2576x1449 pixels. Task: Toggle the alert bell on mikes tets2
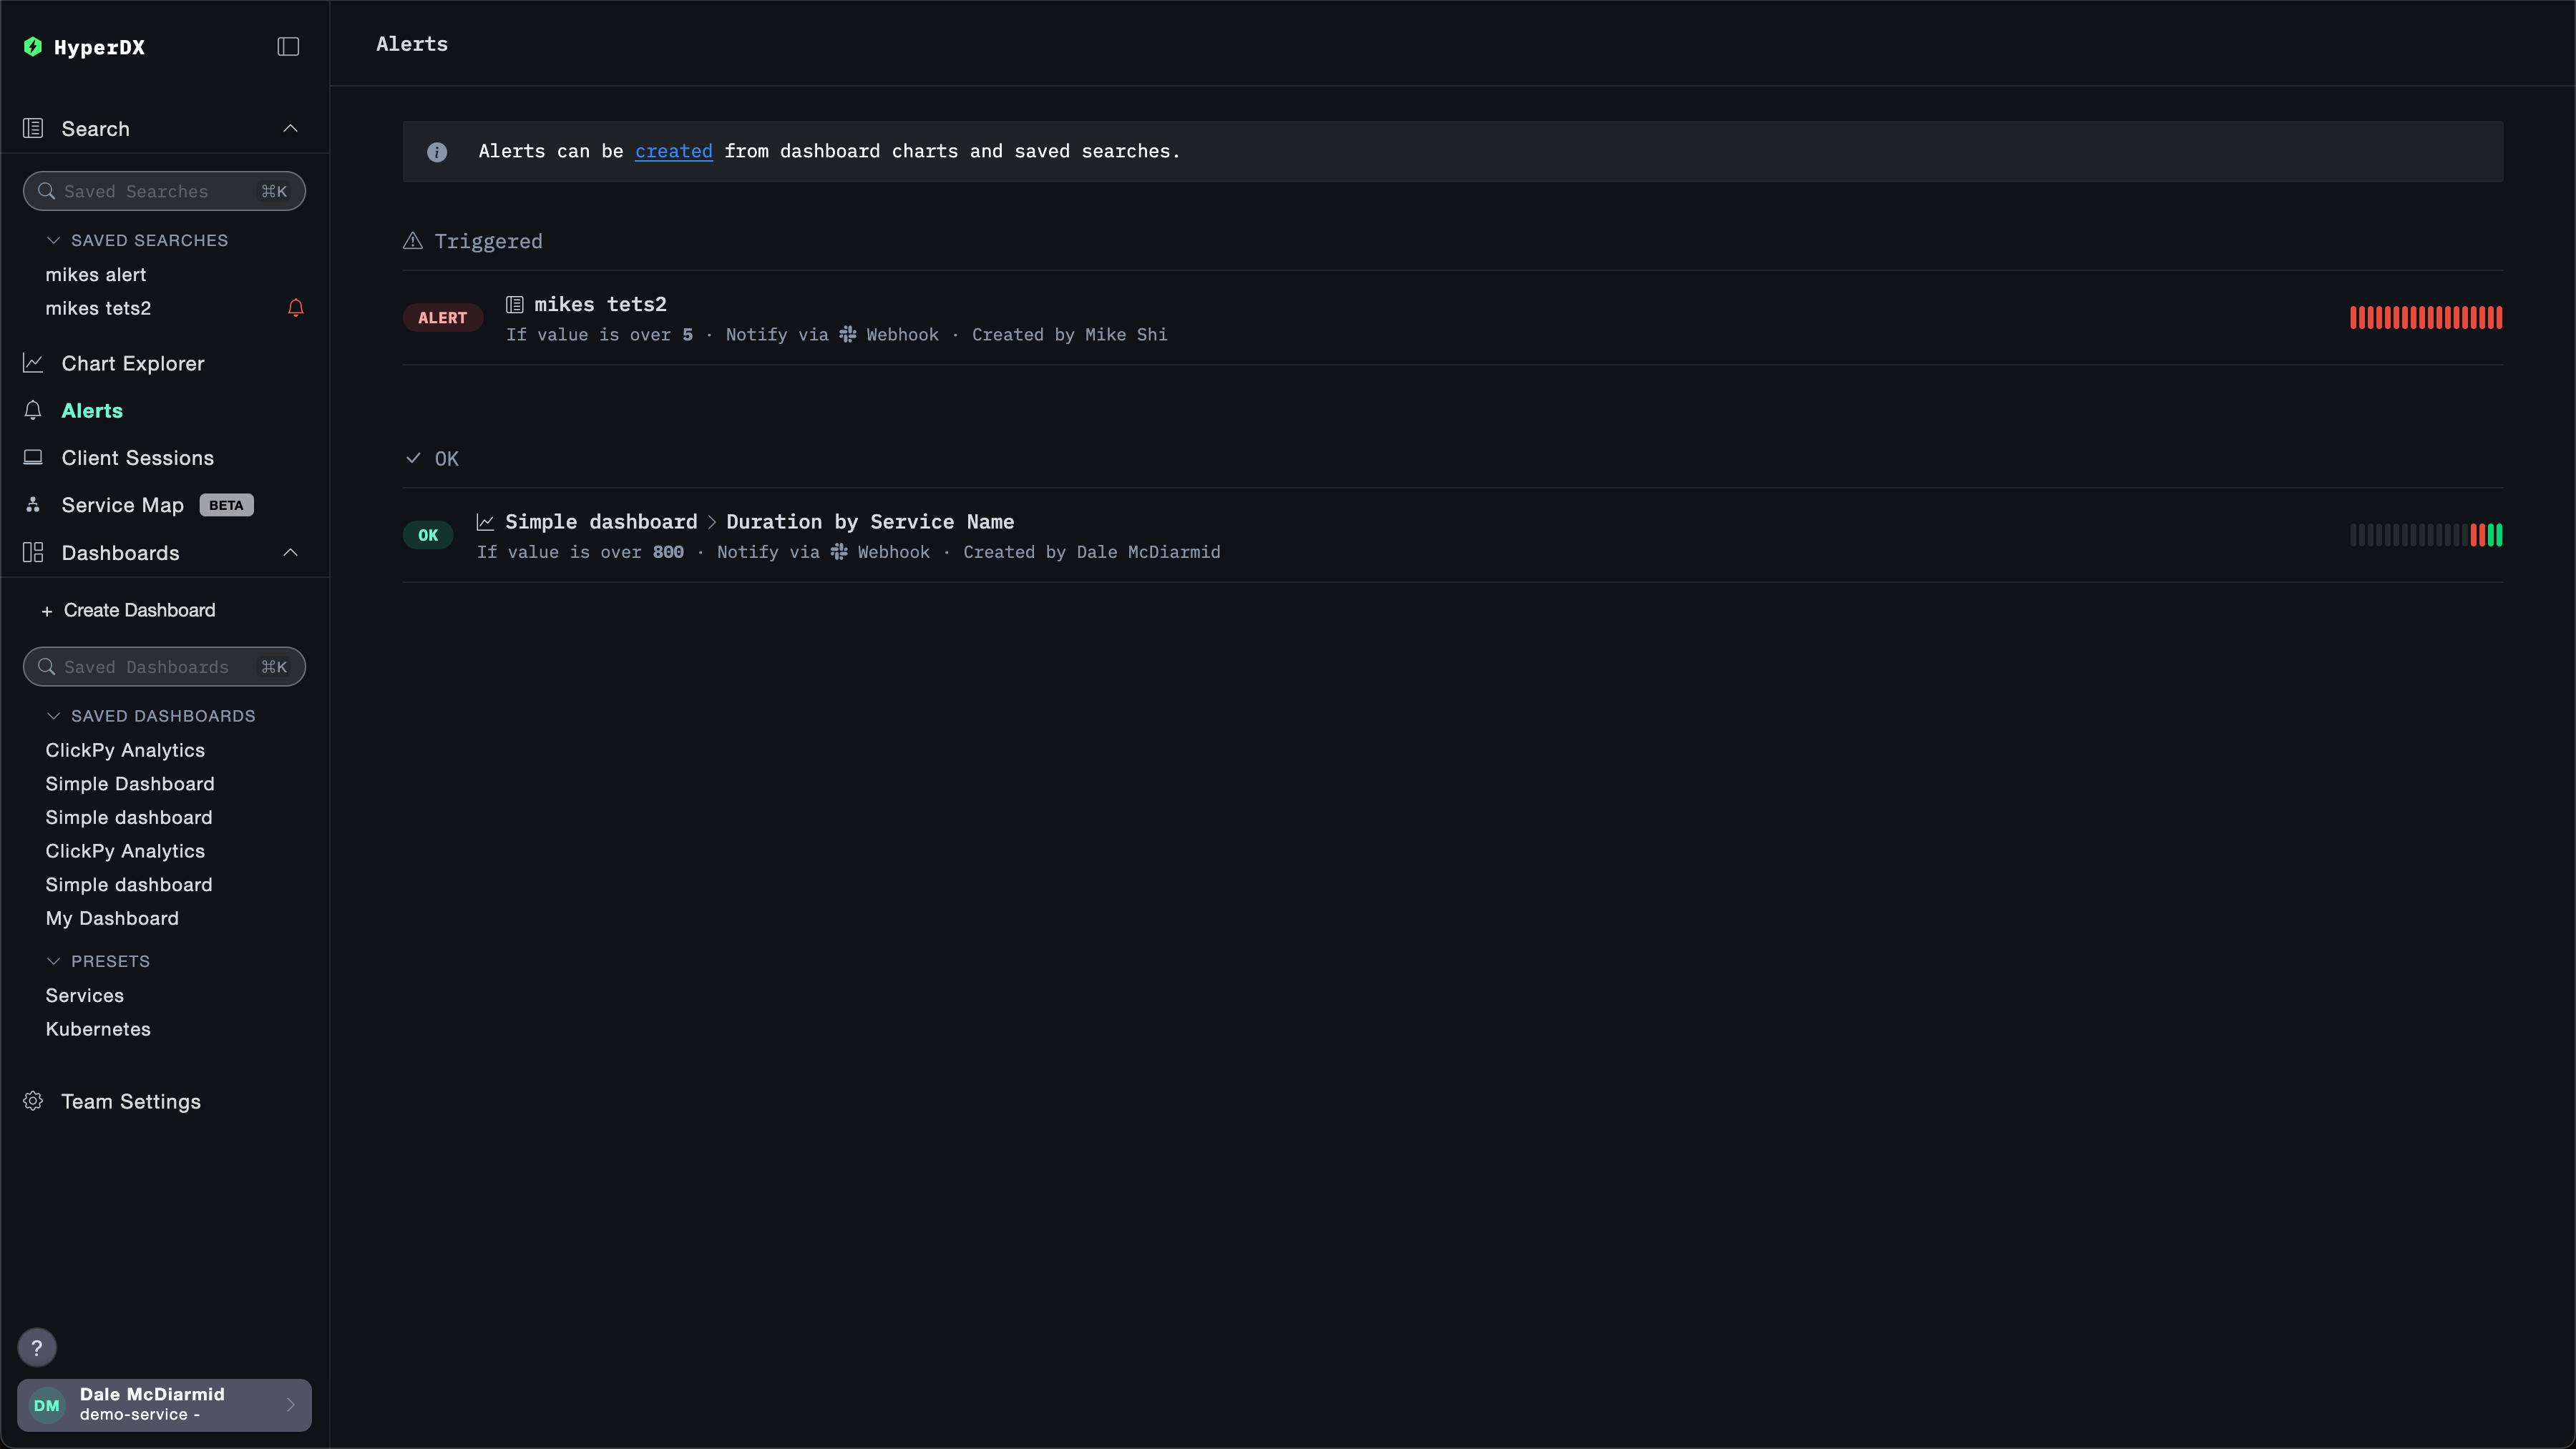coord(295,308)
